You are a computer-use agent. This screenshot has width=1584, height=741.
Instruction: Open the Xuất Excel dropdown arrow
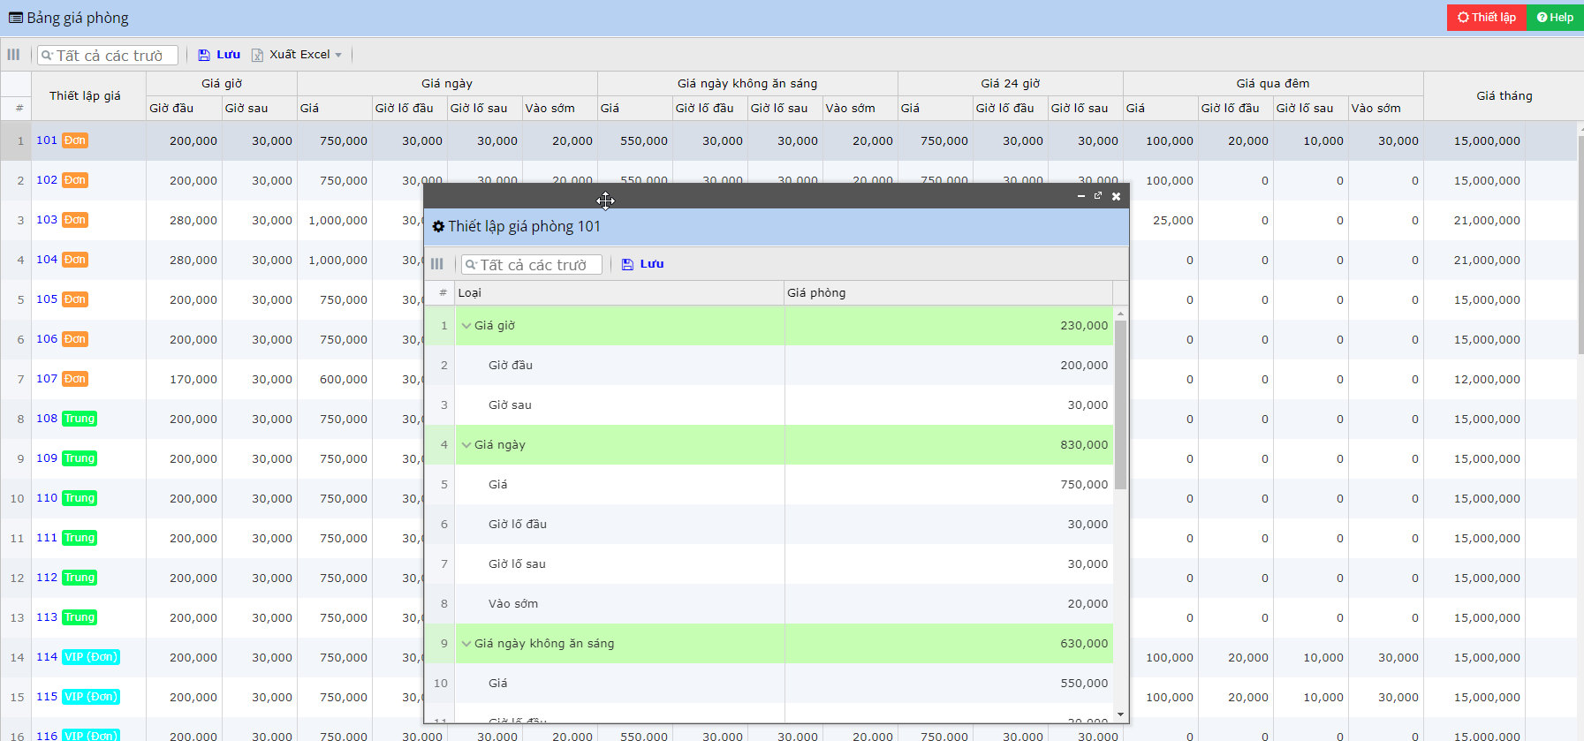point(338,55)
